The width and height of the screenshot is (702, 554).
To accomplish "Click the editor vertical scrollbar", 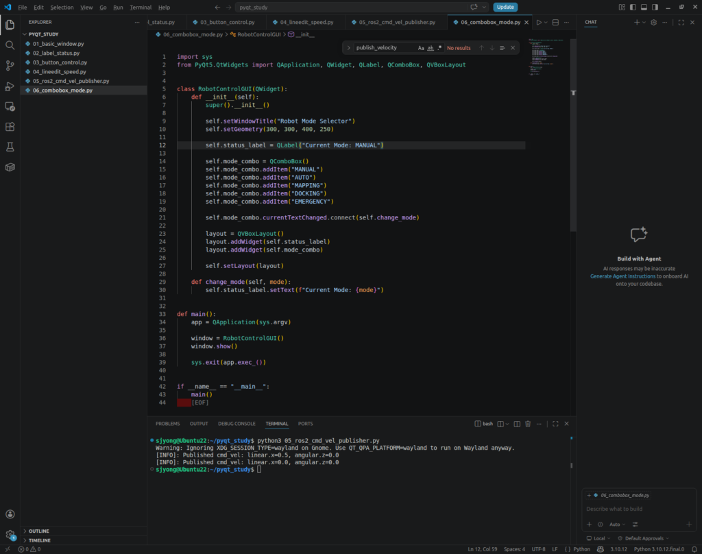I will [573, 135].
